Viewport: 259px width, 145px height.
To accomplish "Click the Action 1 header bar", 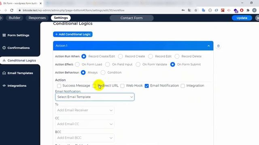I will coord(133,46).
